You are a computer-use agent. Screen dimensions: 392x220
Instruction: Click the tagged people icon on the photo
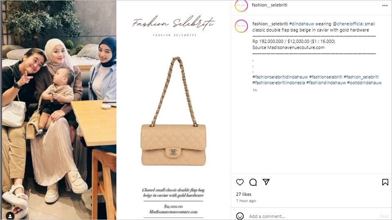click(10, 216)
